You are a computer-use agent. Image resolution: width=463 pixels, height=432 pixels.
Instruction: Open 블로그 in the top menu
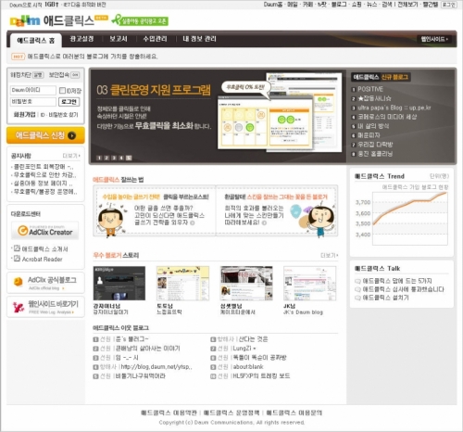pos(339,5)
